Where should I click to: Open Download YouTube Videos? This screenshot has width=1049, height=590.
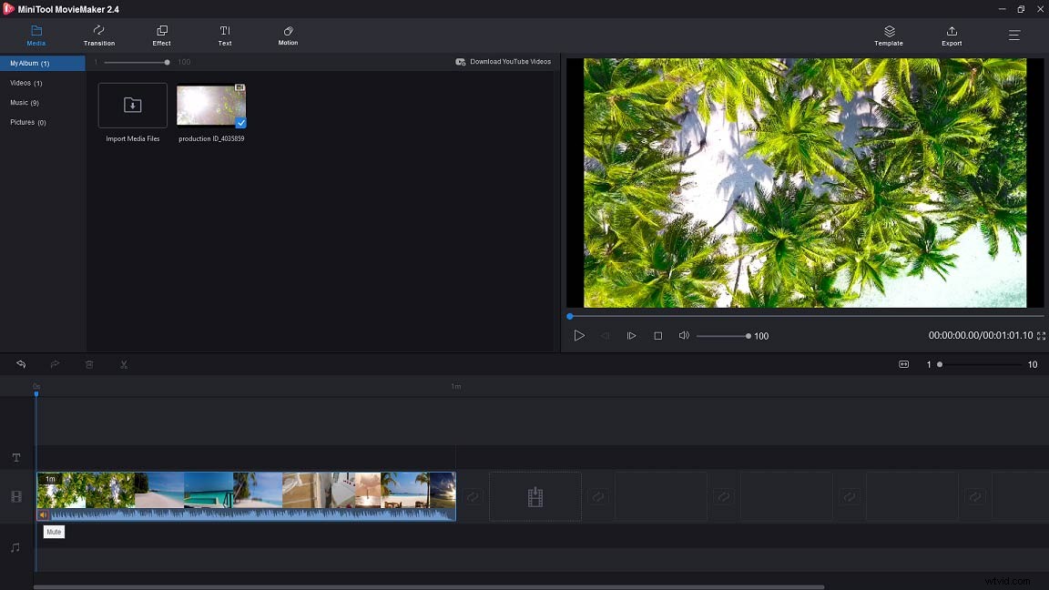[x=505, y=61]
